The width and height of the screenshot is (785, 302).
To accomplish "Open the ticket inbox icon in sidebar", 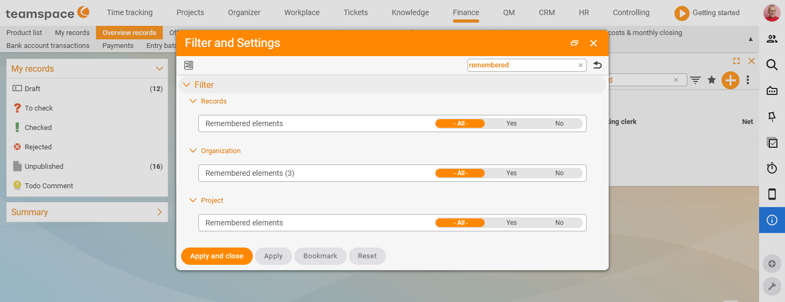I will coord(772,91).
